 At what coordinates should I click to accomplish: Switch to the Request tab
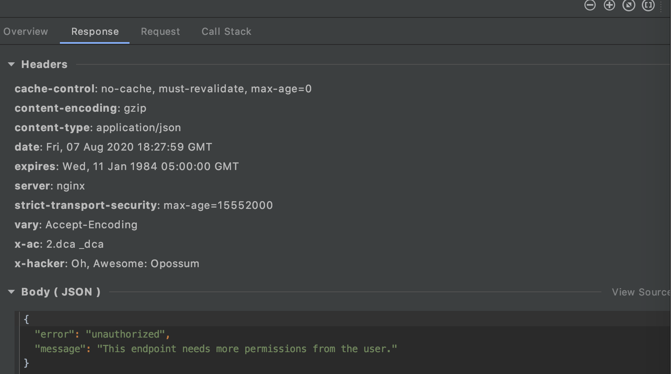(x=160, y=31)
